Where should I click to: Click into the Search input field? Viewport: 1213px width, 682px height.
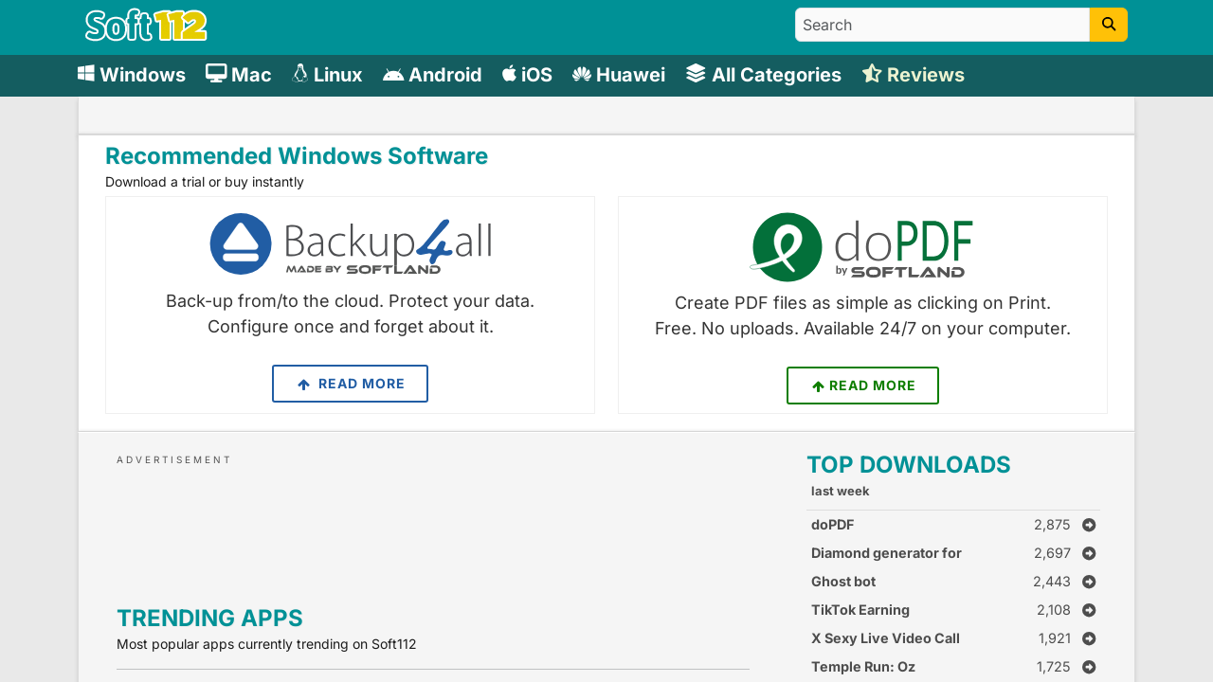pos(942,25)
